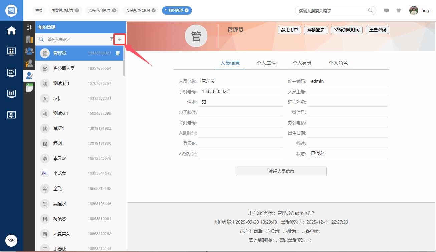Click the messages chat bubble icon
The image size is (436, 252).
click(x=387, y=10)
